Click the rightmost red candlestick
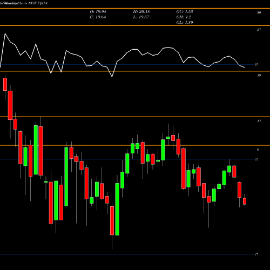This screenshot has width=270, height=270. tap(245, 201)
